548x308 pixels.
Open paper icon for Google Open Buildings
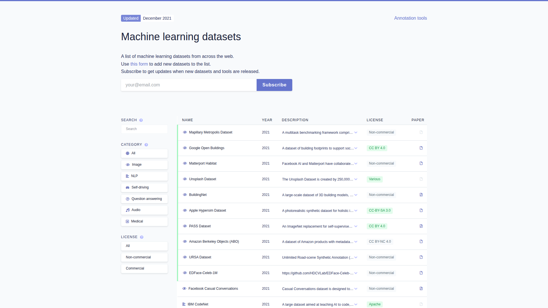coord(421,148)
